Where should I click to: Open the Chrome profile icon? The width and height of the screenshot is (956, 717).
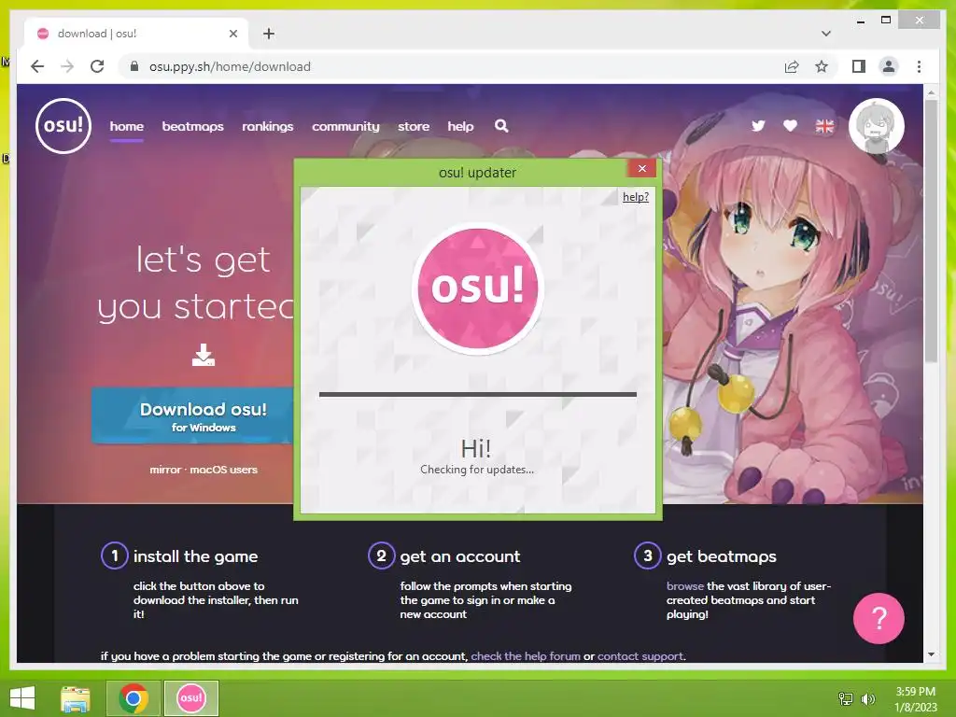coord(889,66)
